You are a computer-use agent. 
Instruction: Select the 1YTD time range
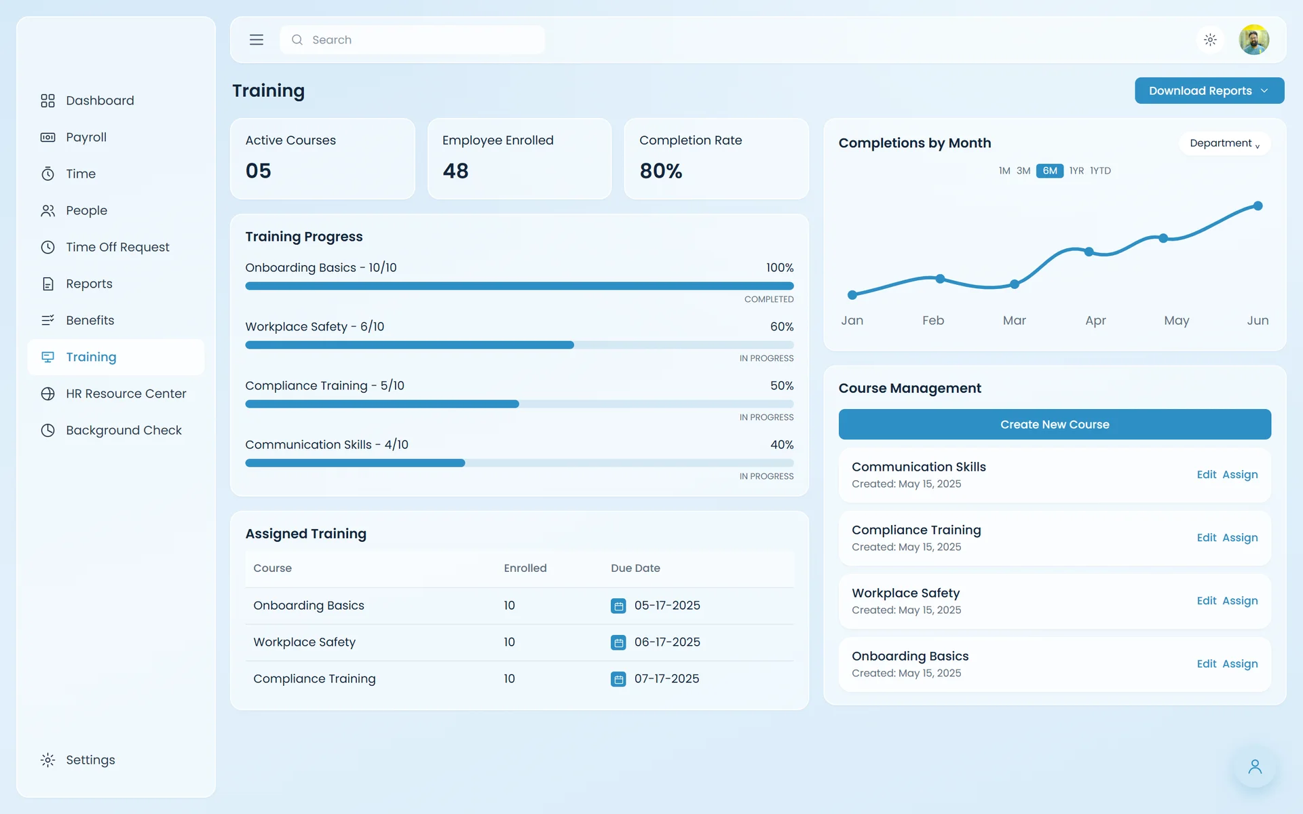click(1100, 171)
